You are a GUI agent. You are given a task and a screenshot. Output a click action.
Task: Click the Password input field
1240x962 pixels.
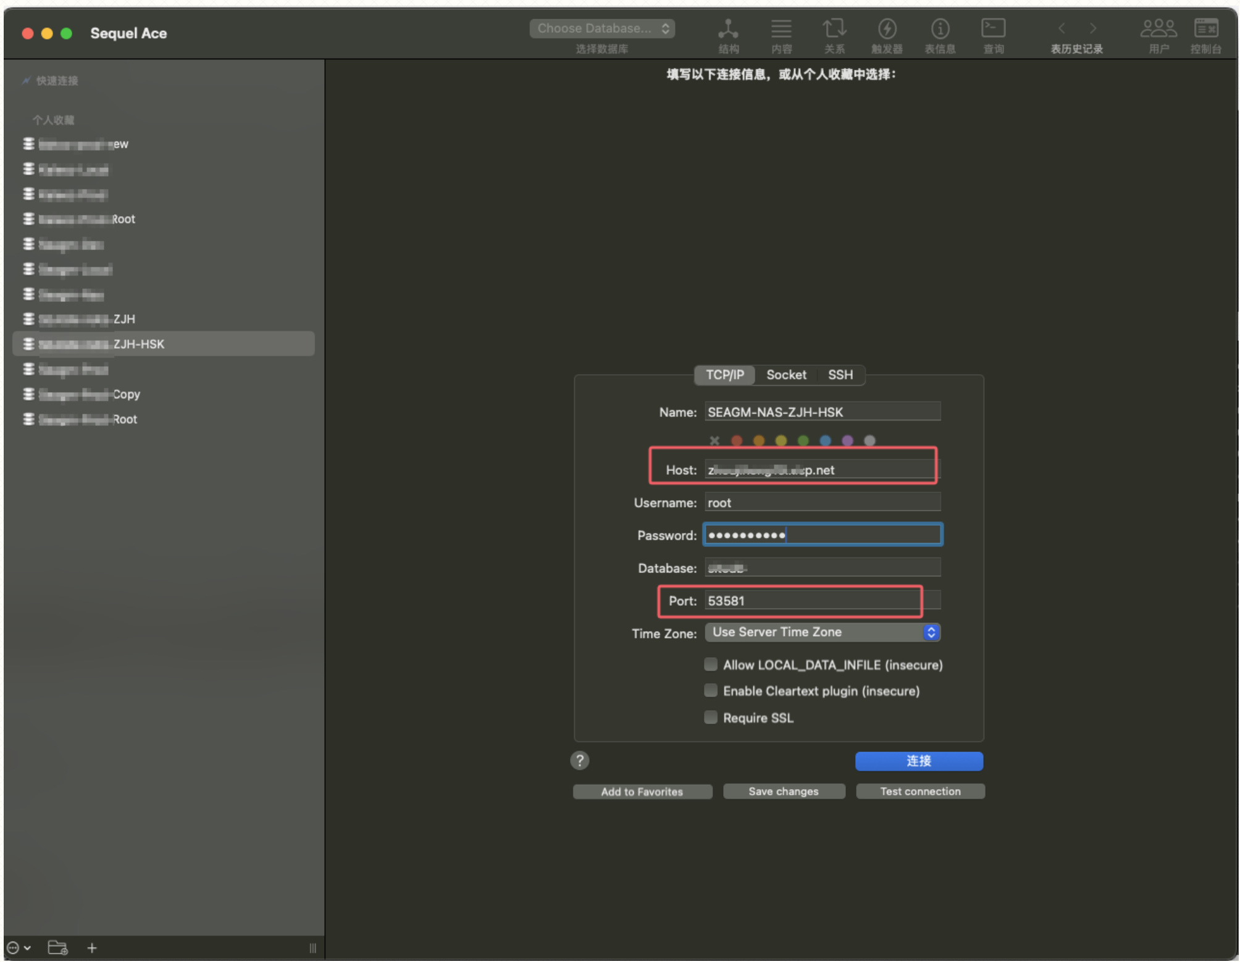tap(823, 535)
